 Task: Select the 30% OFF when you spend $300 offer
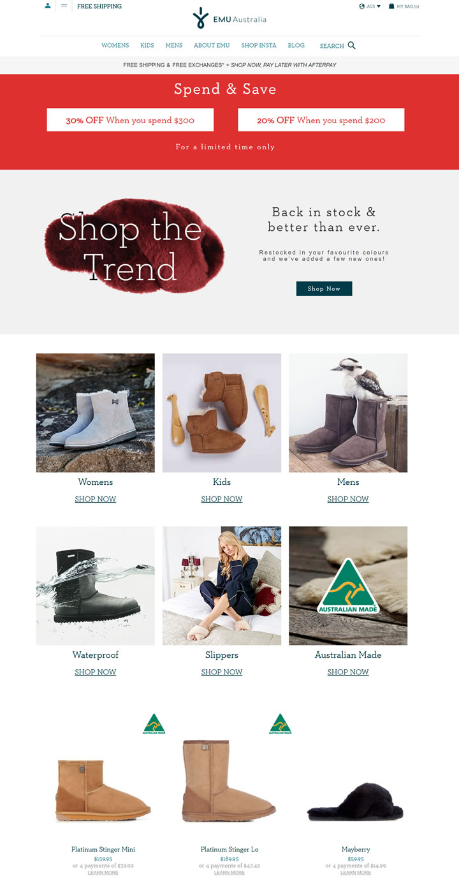click(x=130, y=120)
